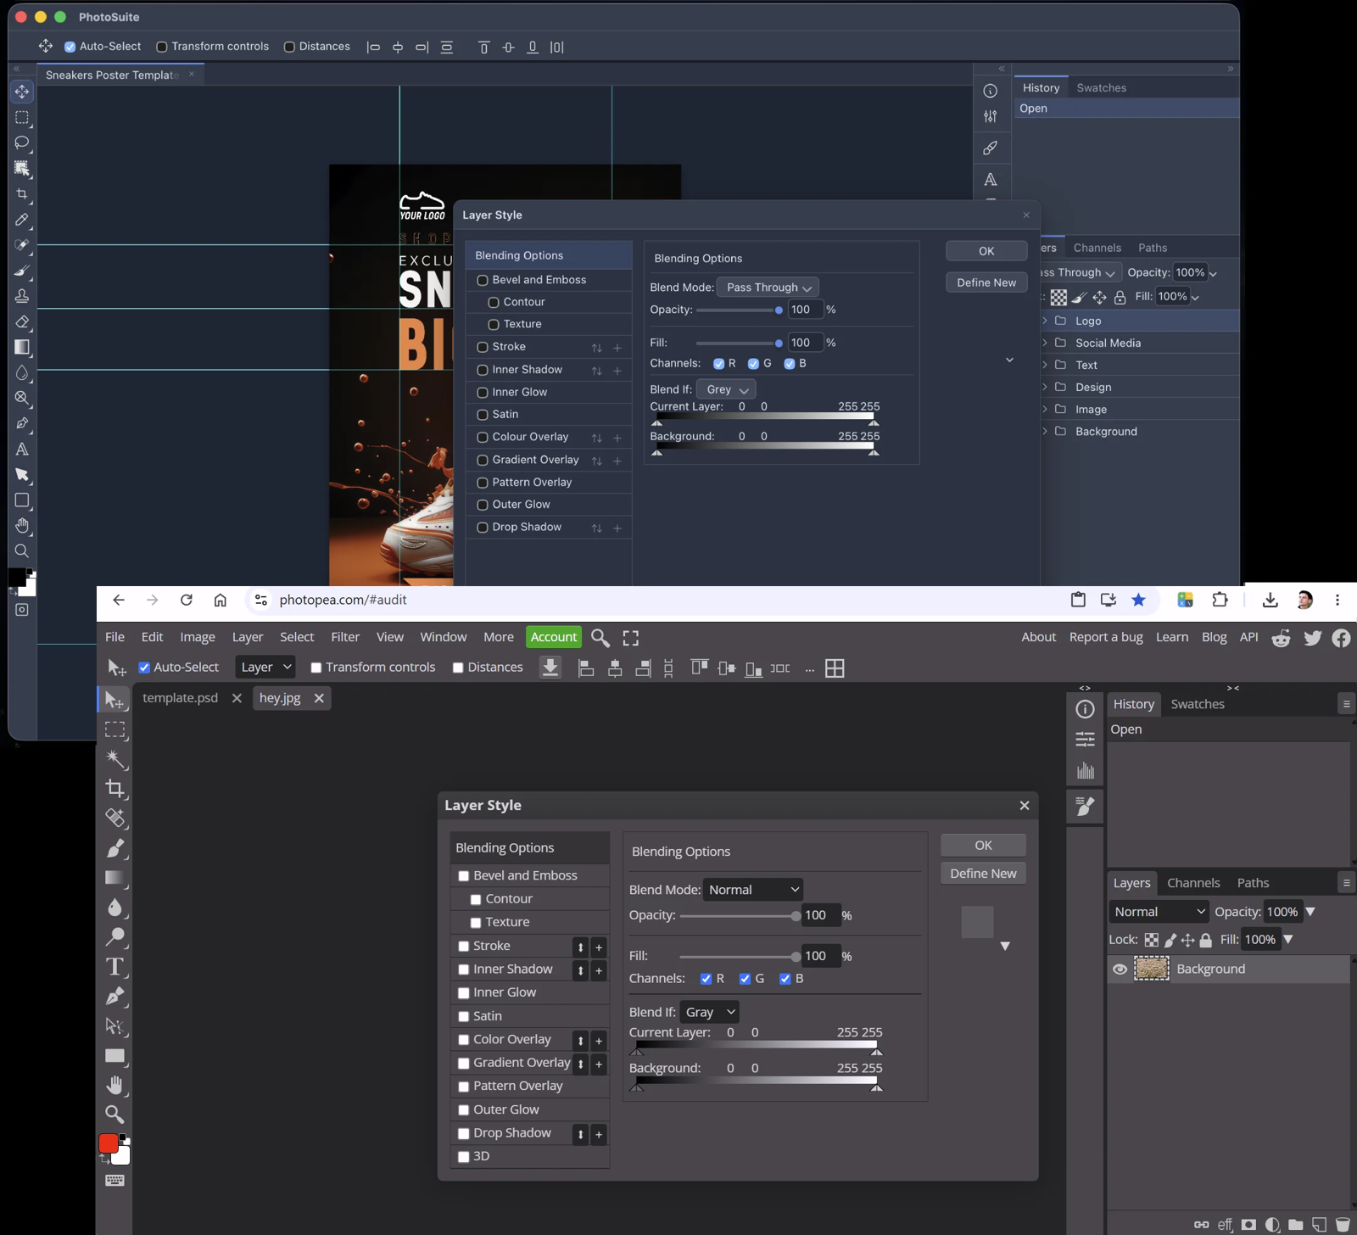Click Photopea's histogram panel icon
This screenshot has height=1235, width=1357.
tap(1086, 771)
